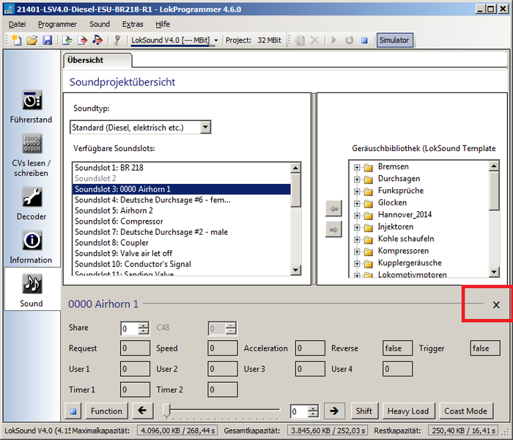
Task: Click Geräuschbibliothek scroll-down arrow
Action: (494, 271)
